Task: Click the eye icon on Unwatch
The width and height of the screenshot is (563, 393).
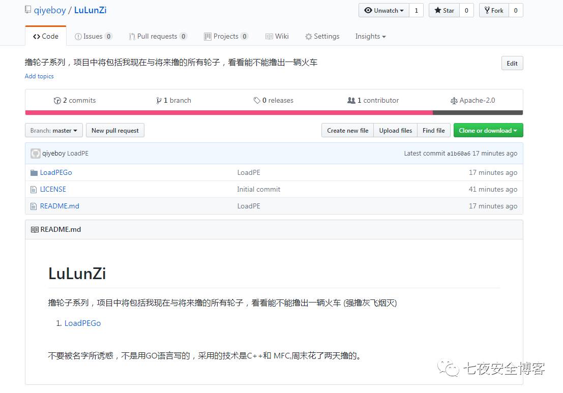Action: click(x=368, y=10)
